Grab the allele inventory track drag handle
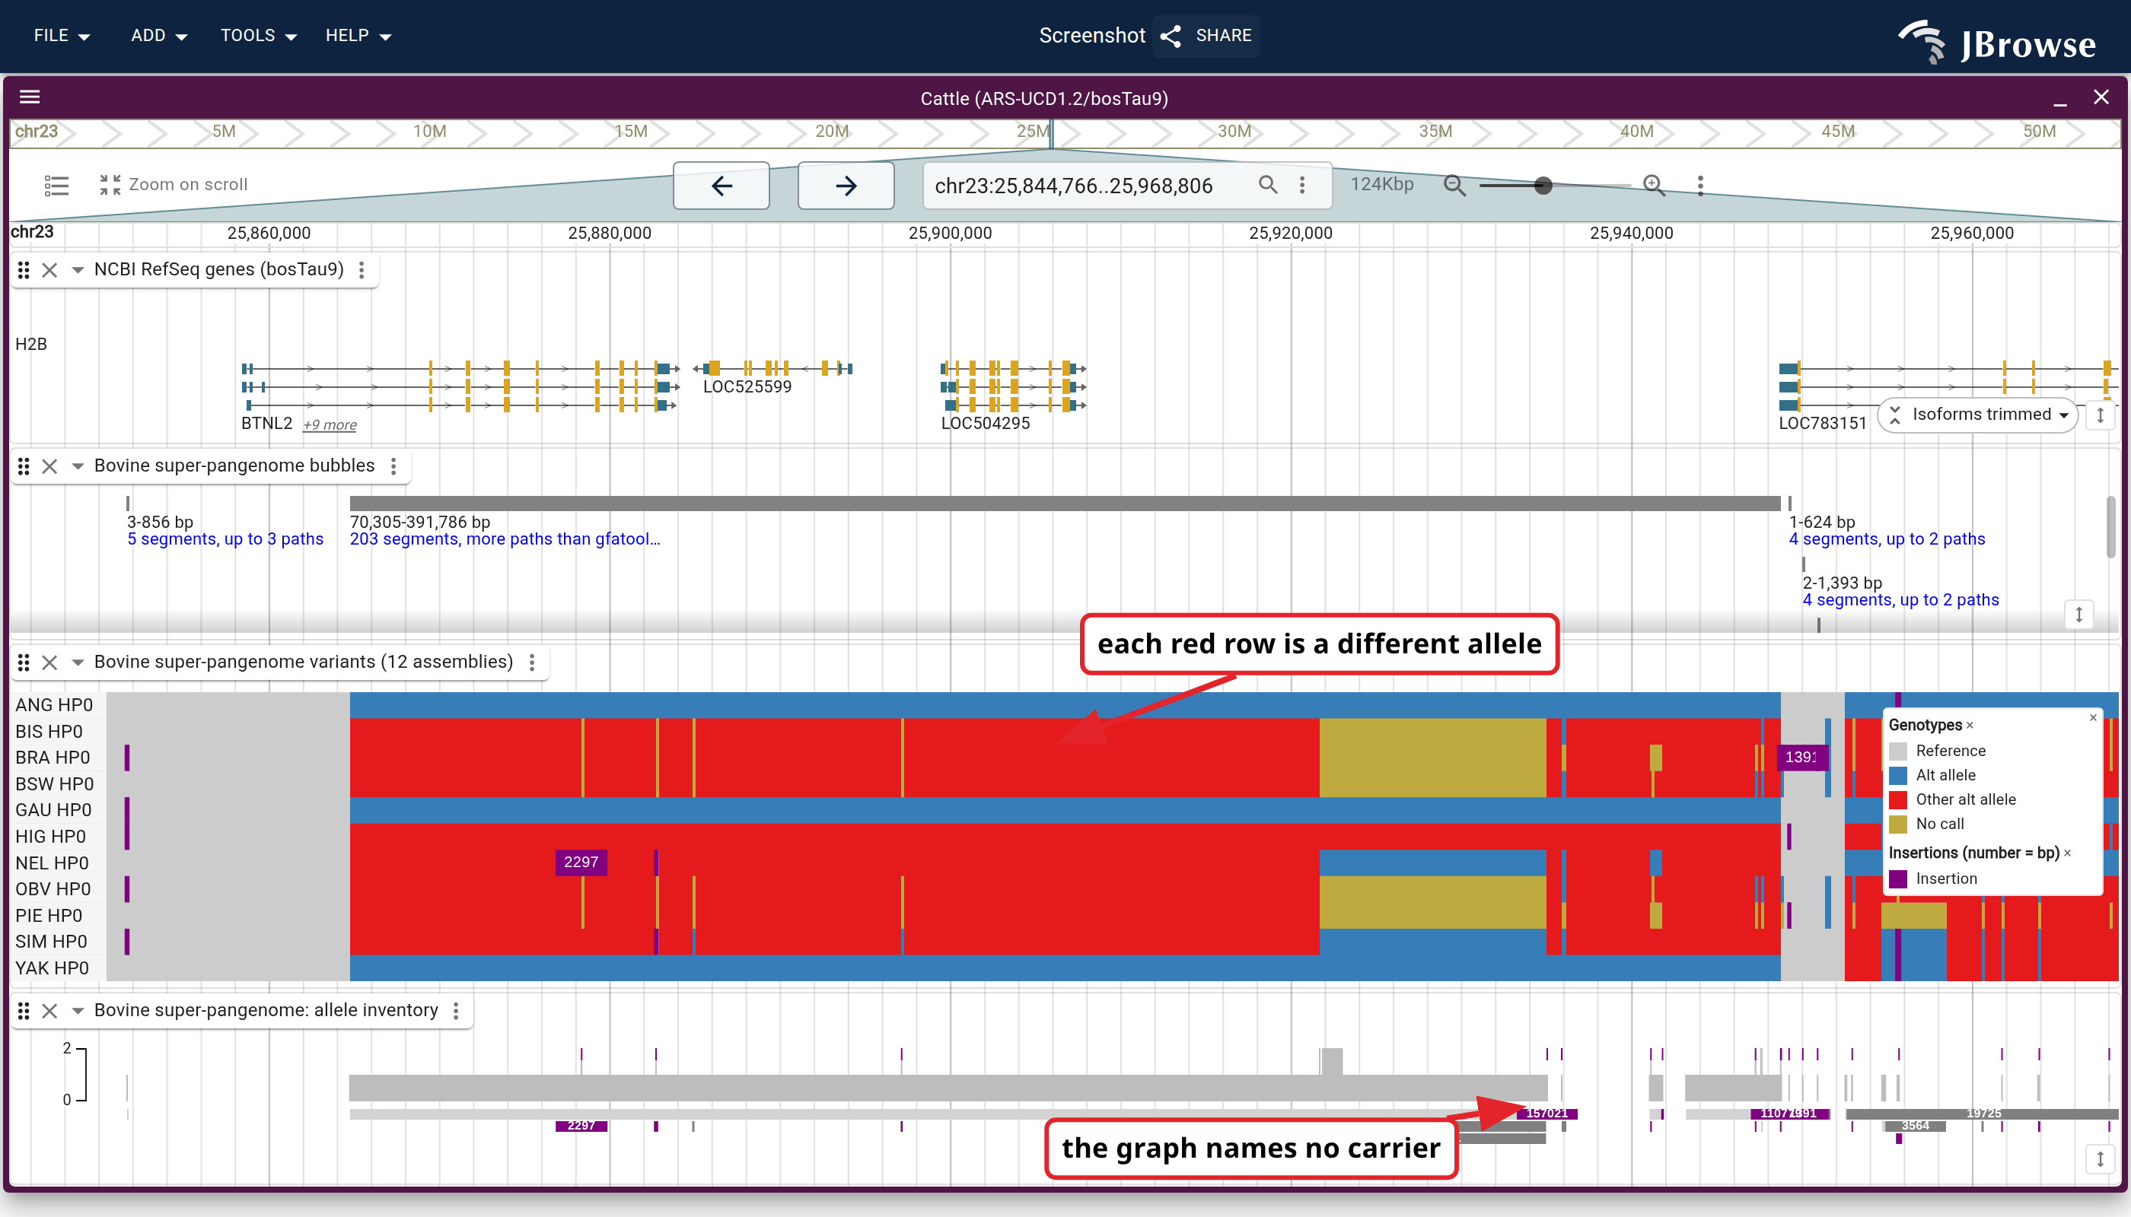 tap(24, 1012)
